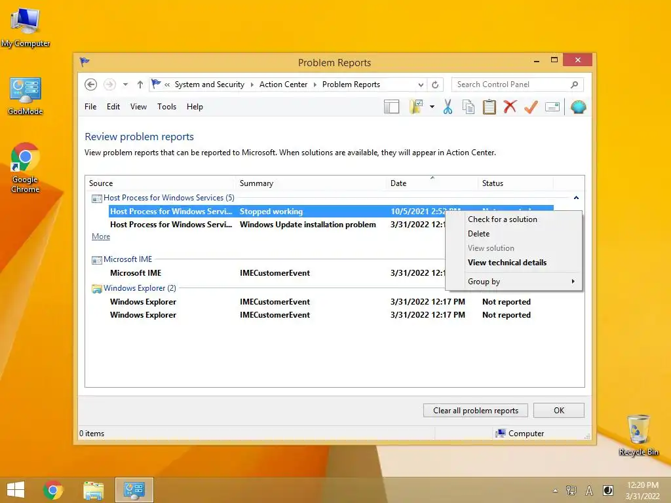Image resolution: width=671 pixels, height=503 pixels.
Task: Click the first Windows Explorer row's Not reported status
Action: click(x=507, y=302)
